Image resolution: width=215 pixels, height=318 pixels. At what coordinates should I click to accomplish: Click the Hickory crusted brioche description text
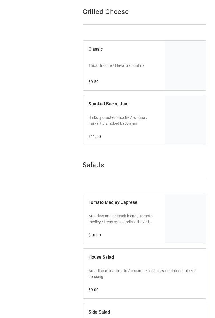tap(118, 120)
